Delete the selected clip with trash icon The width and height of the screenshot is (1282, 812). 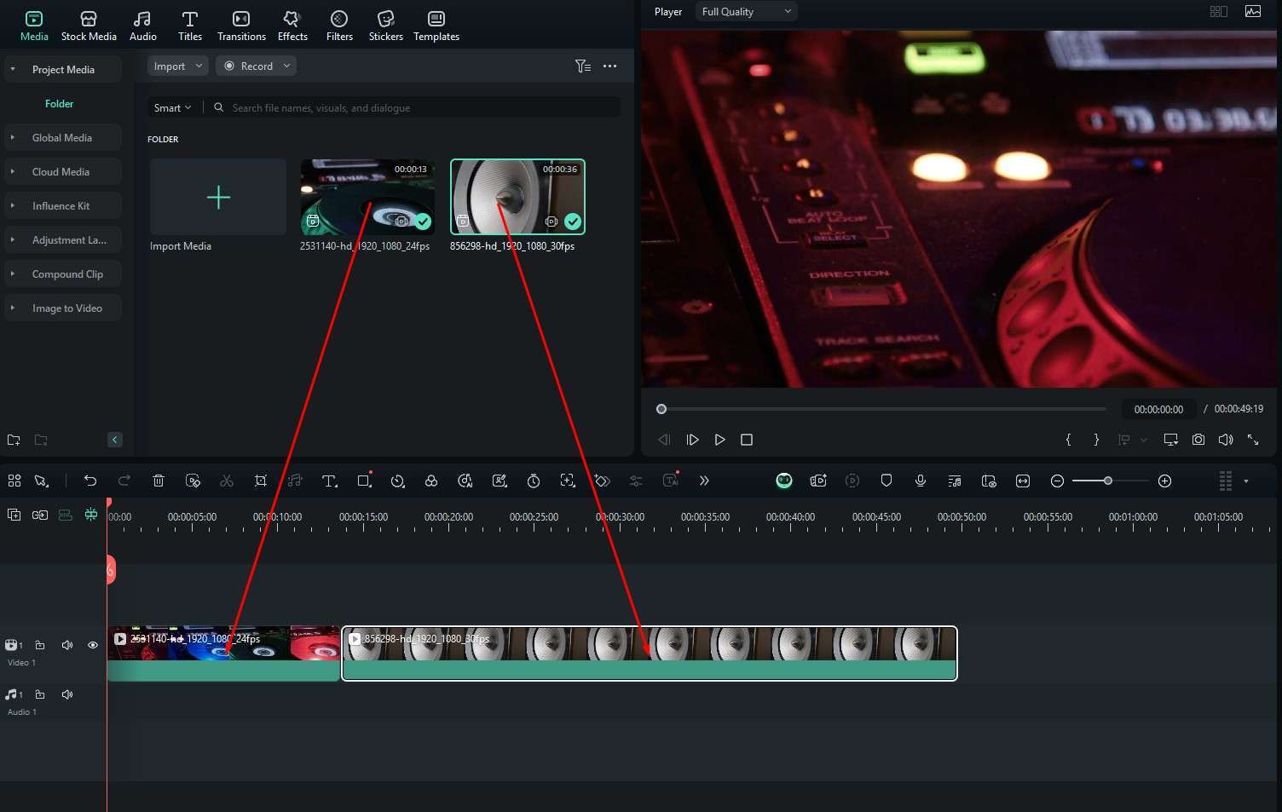pos(159,481)
